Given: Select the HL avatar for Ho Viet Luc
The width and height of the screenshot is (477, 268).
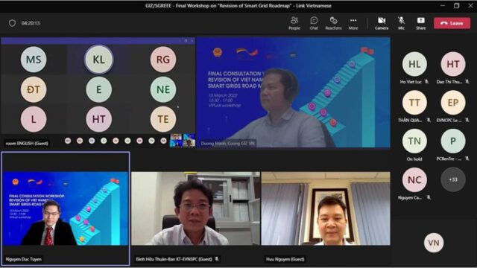Looking at the screenshot, I should point(414,64).
